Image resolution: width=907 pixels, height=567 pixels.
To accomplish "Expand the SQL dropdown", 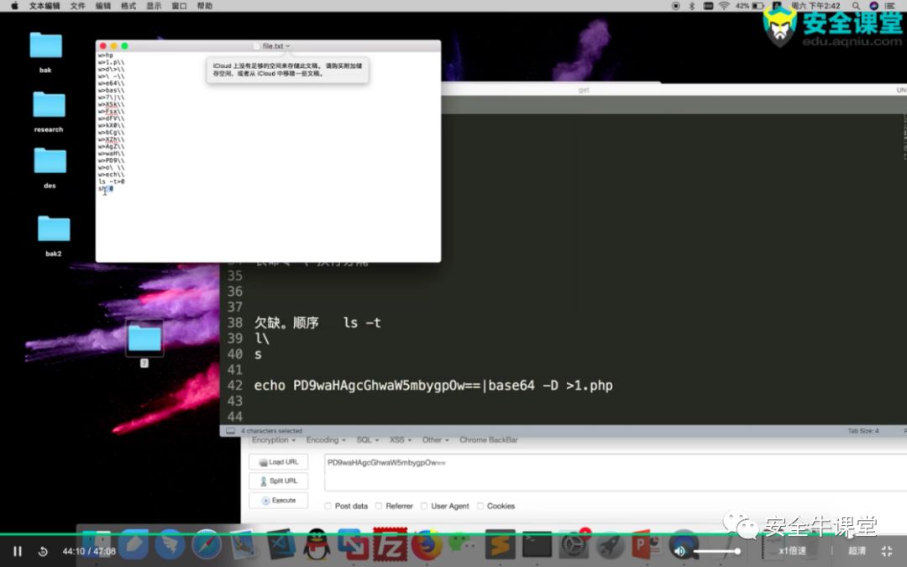I will click(x=364, y=439).
